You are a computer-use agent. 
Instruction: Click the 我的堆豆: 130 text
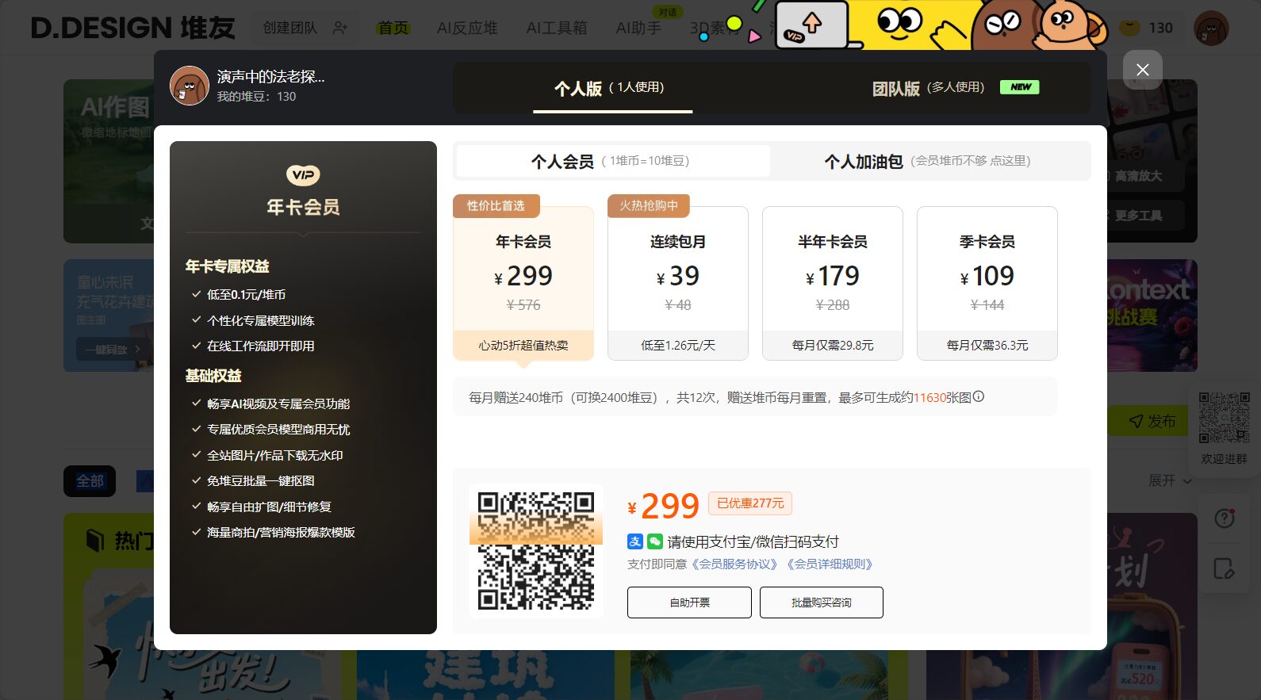[256, 96]
